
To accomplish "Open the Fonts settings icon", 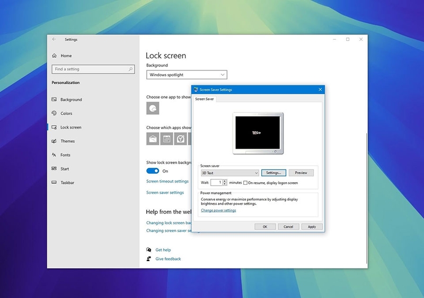I will 55,155.
